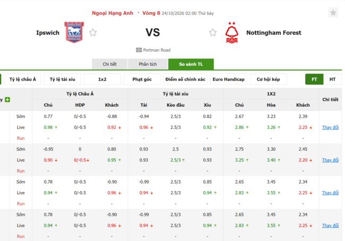
Task: Favorite Ipswich with the star beside its crest
Action: tap(93, 32)
